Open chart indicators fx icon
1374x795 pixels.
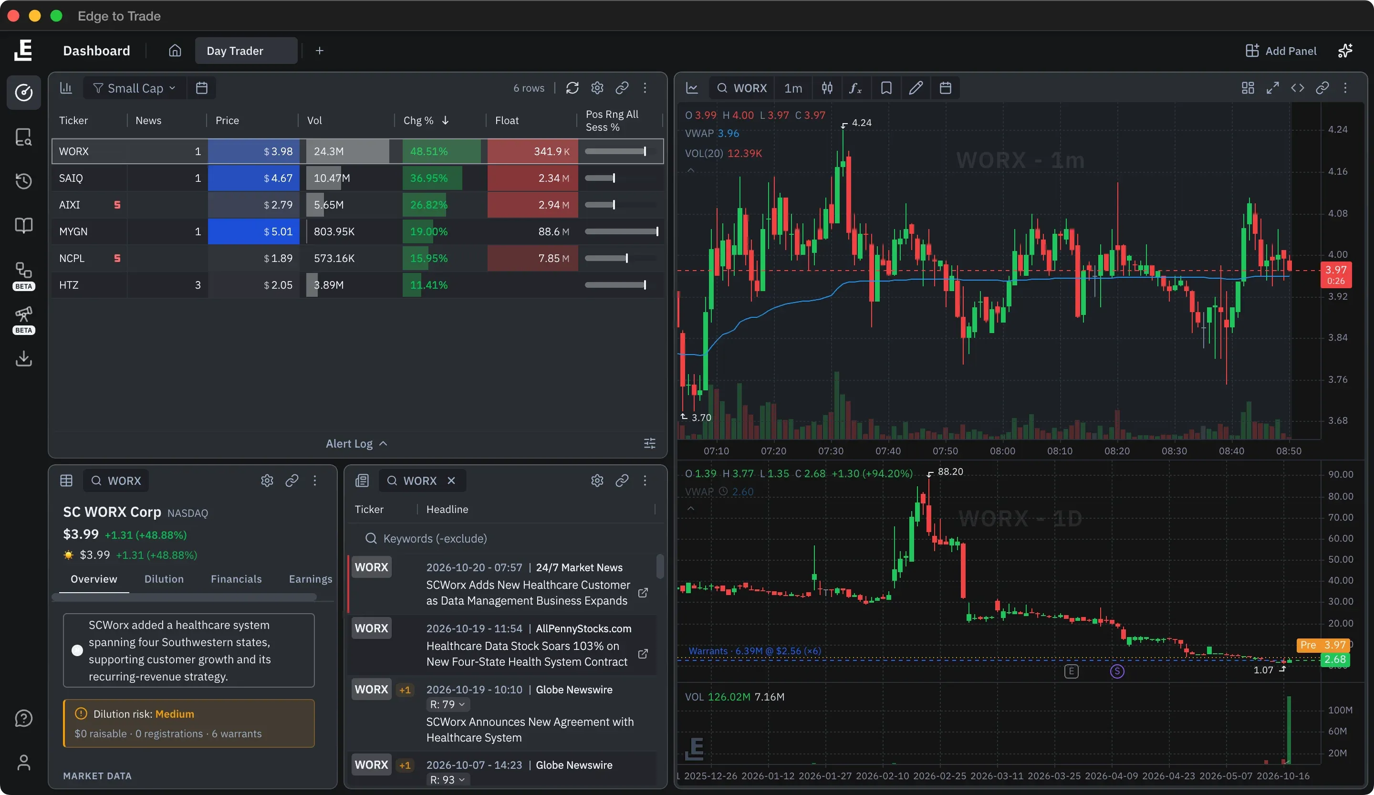[x=856, y=88]
